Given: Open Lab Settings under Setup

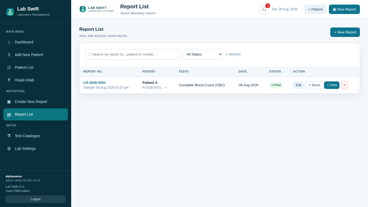Looking at the screenshot, I should click(36, 149).
